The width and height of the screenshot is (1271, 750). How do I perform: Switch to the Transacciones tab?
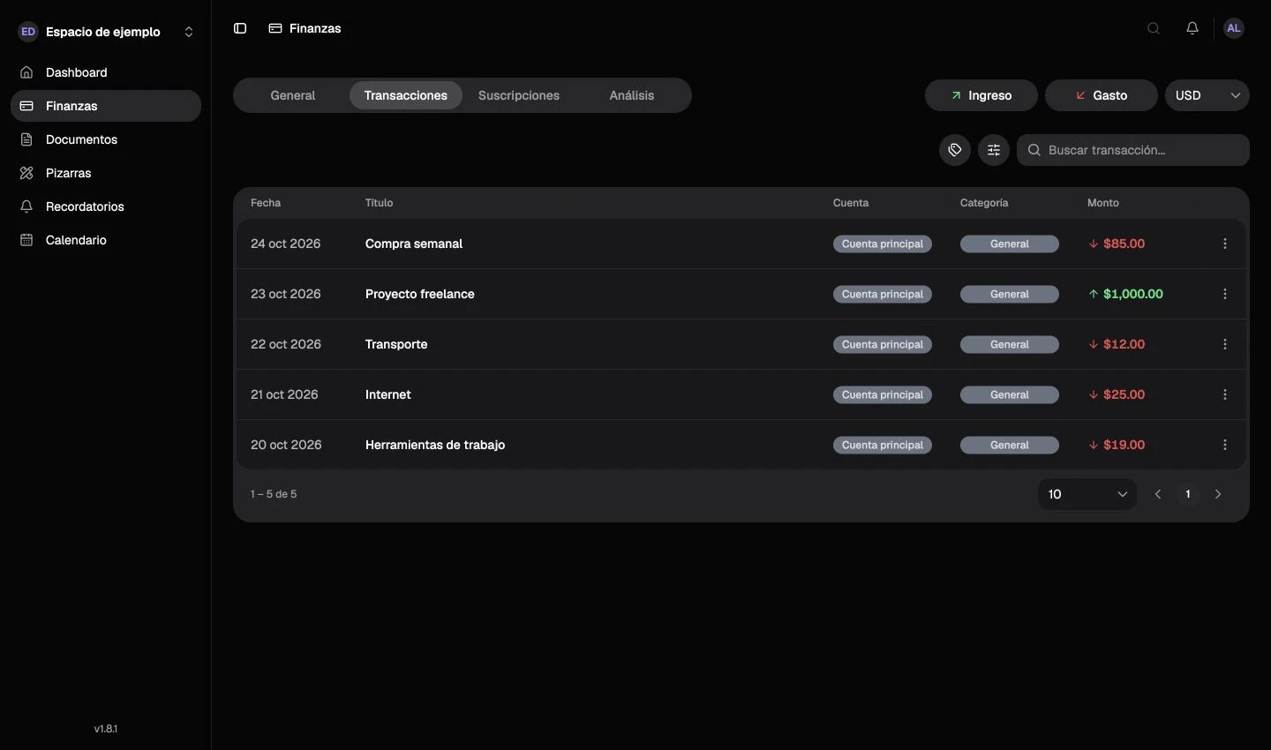406,95
